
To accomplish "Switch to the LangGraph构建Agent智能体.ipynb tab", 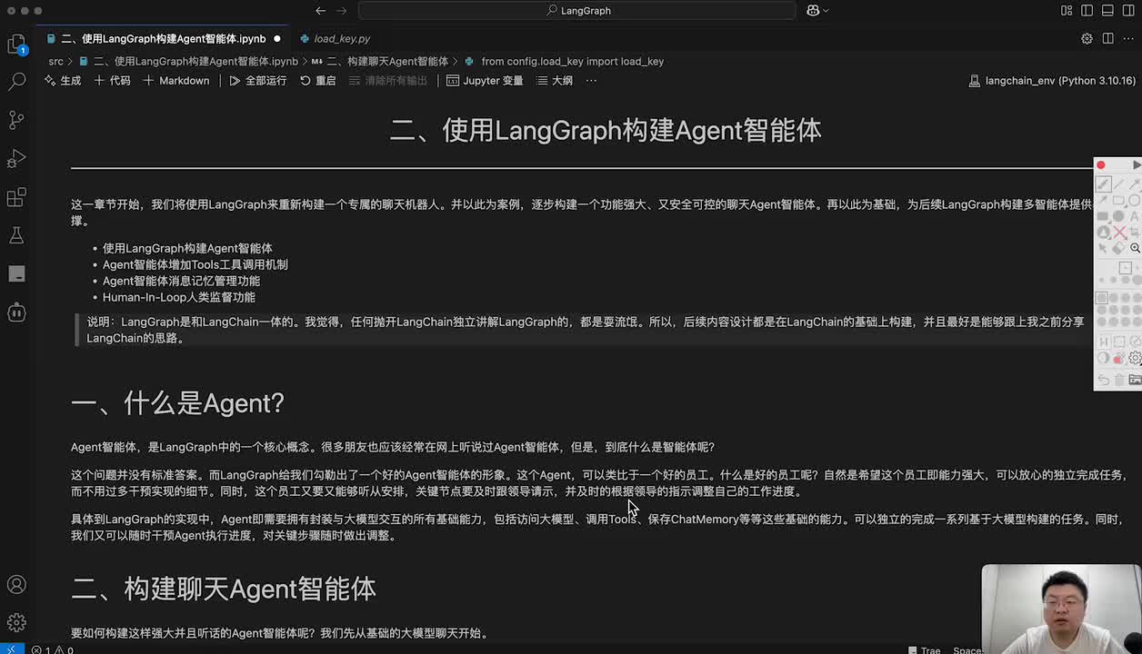I will [x=164, y=39].
